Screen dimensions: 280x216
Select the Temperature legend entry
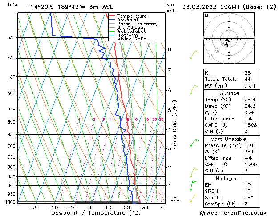point(129,16)
